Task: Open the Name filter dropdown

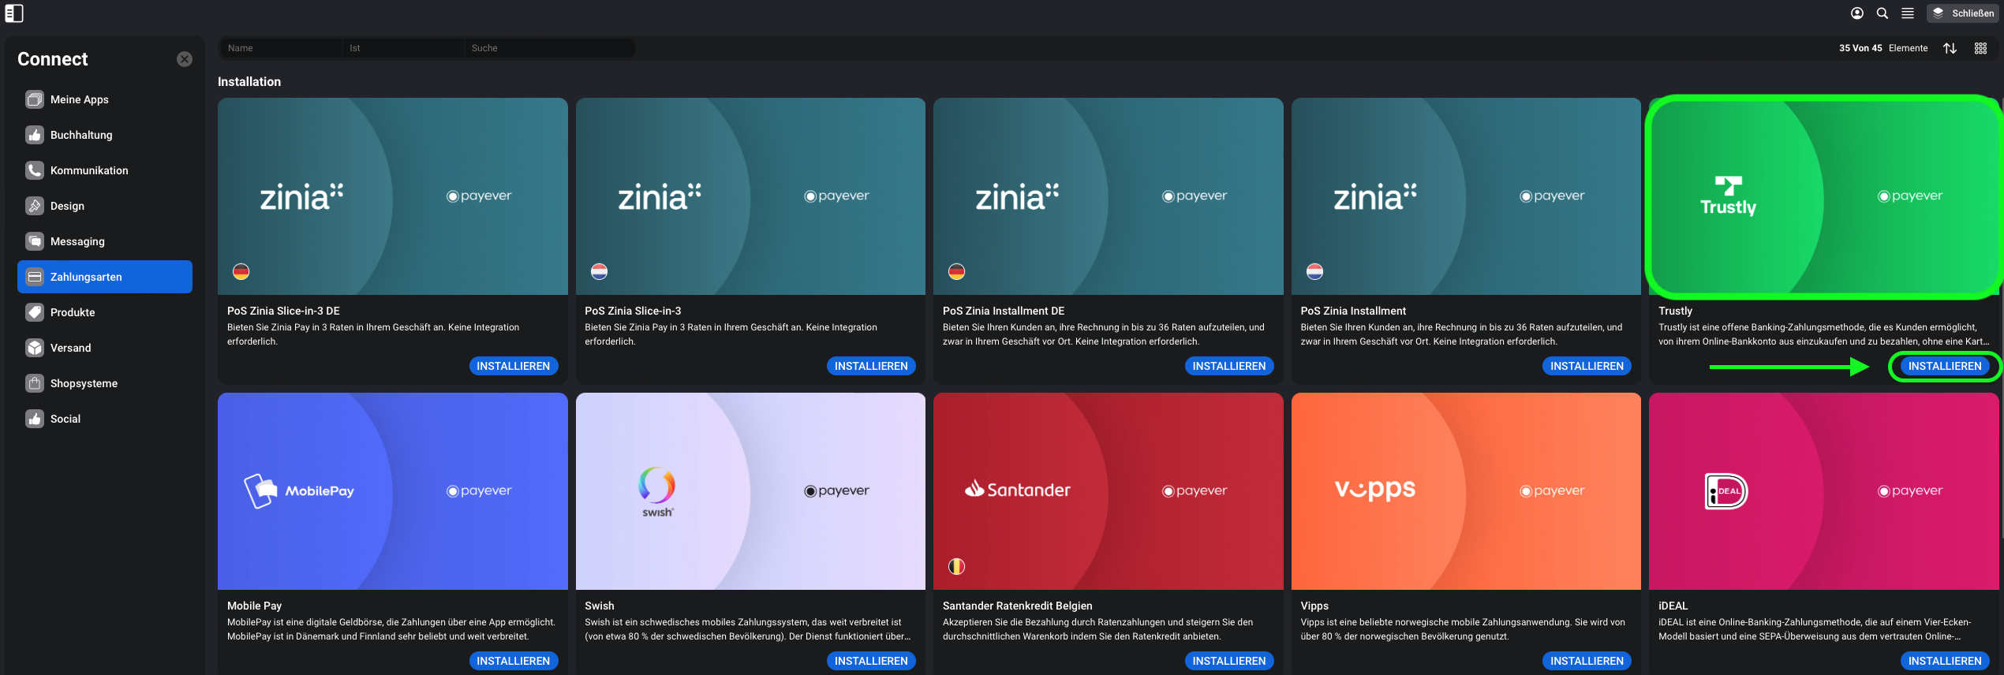Action: pyautogui.click(x=281, y=48)
